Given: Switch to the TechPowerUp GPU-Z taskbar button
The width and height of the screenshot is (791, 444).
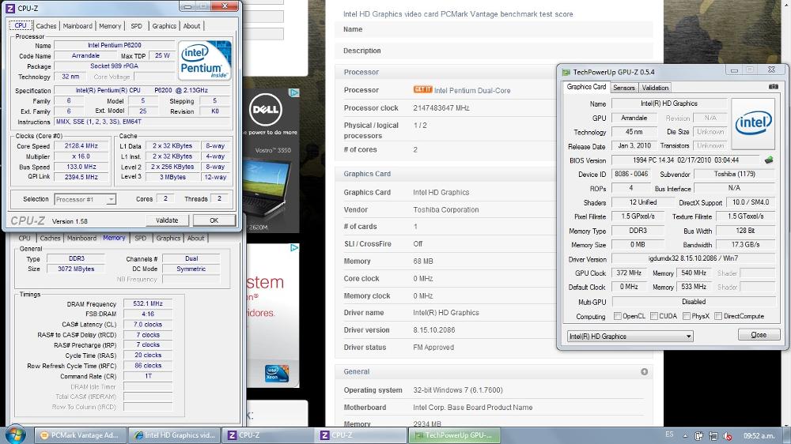Looking at the screenshot, I should click(x=454, y=435).
